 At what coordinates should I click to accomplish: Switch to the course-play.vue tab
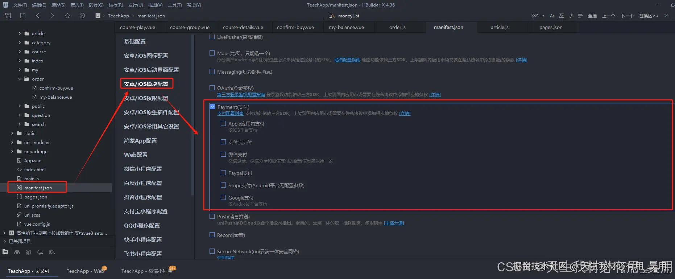[138, 27]
